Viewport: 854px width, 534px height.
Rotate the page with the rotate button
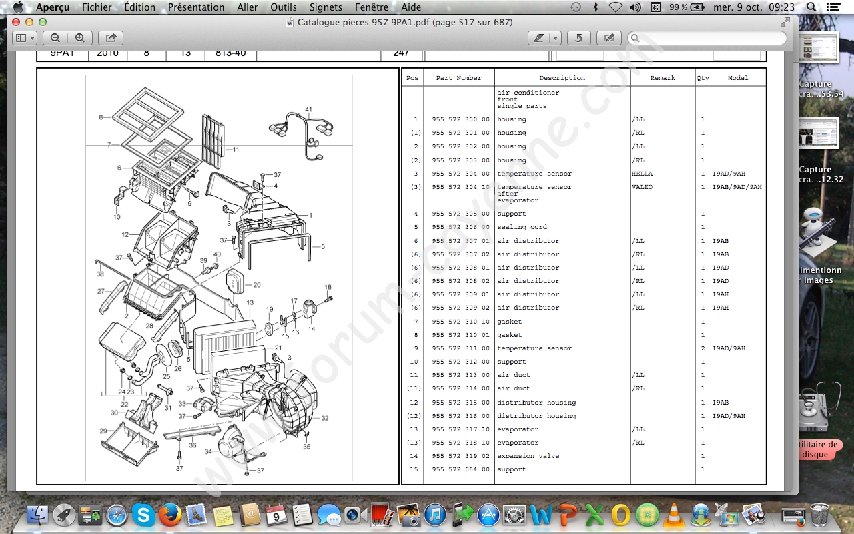(x=578, y=38)
